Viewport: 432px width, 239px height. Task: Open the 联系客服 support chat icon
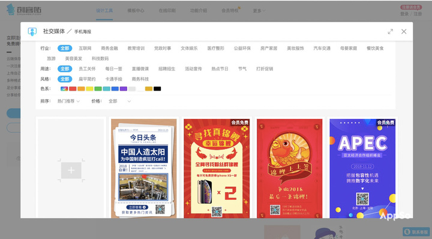(407, 232)
